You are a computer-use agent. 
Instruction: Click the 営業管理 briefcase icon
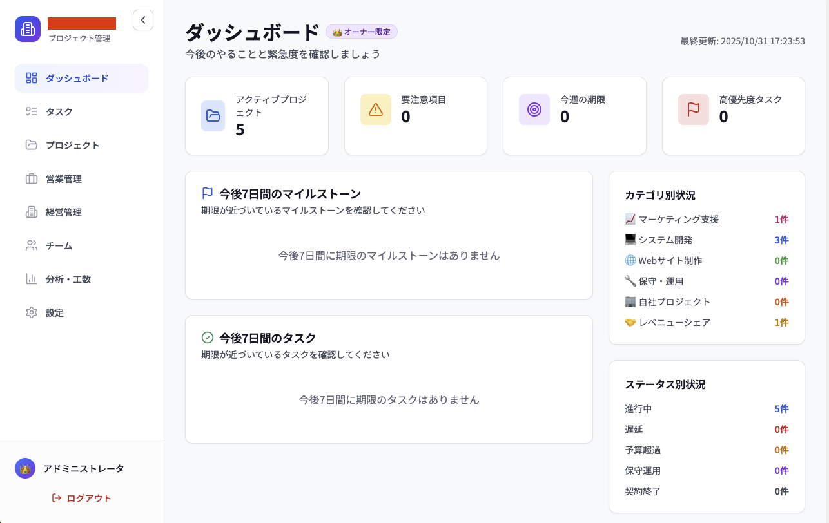point(31,178)
